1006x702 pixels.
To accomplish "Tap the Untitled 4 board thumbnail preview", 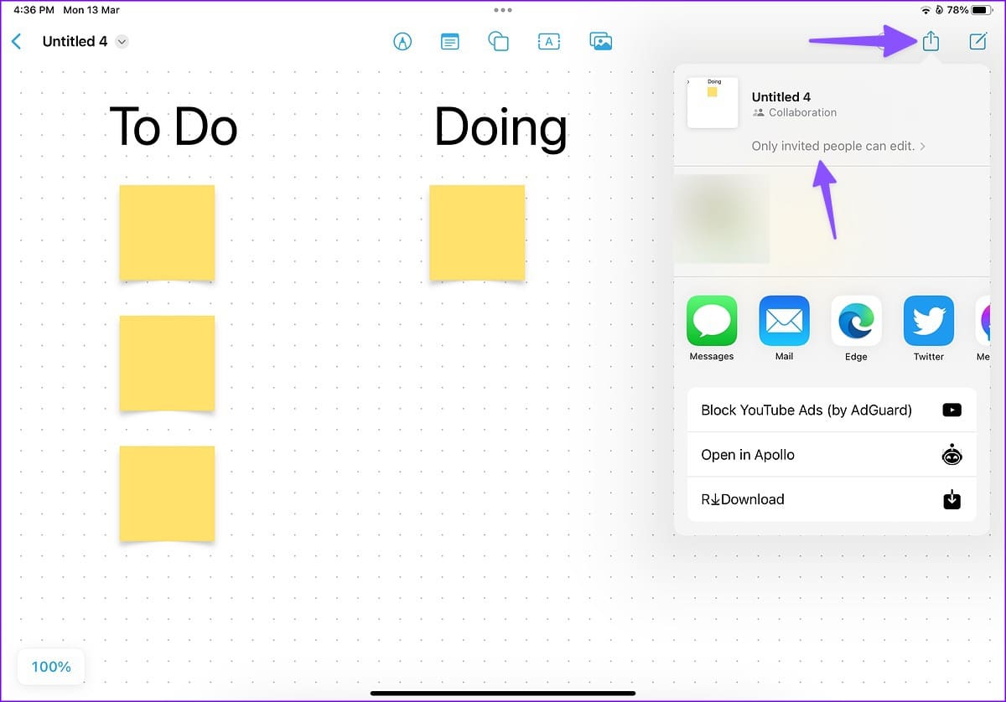I will [713, 103].
